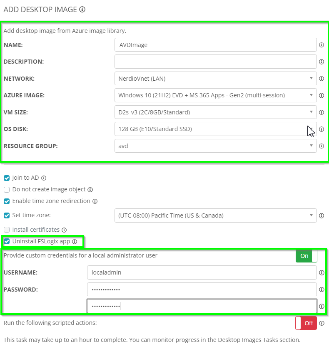Click the Username field with localadmin

click(x=202, y=272)
